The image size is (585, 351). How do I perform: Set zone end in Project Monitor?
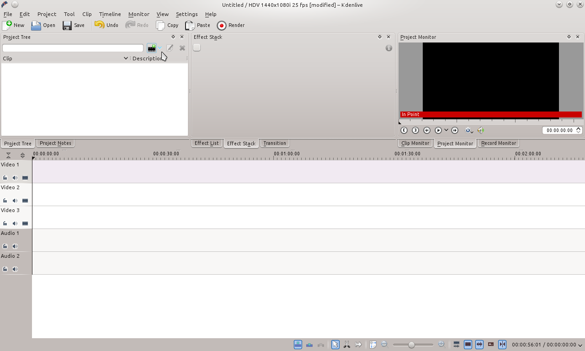pos(415,130)
